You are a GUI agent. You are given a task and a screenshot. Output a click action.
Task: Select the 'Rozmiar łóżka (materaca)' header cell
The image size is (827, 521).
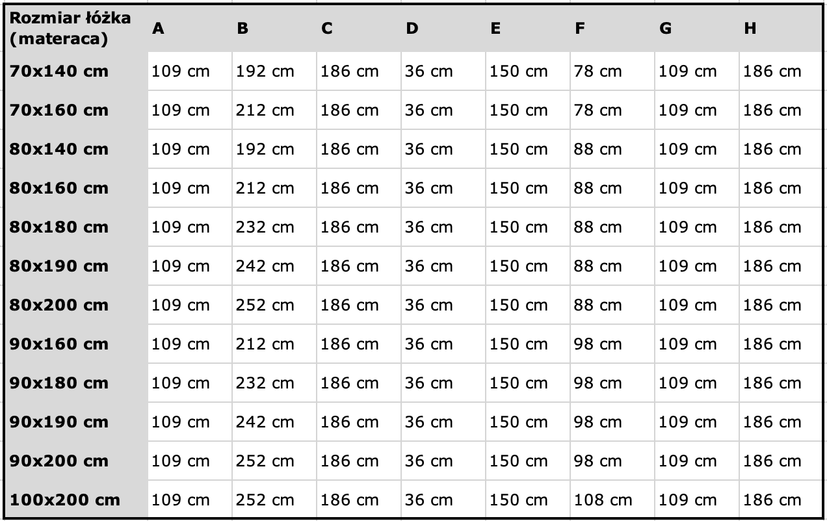click(75, 29)
